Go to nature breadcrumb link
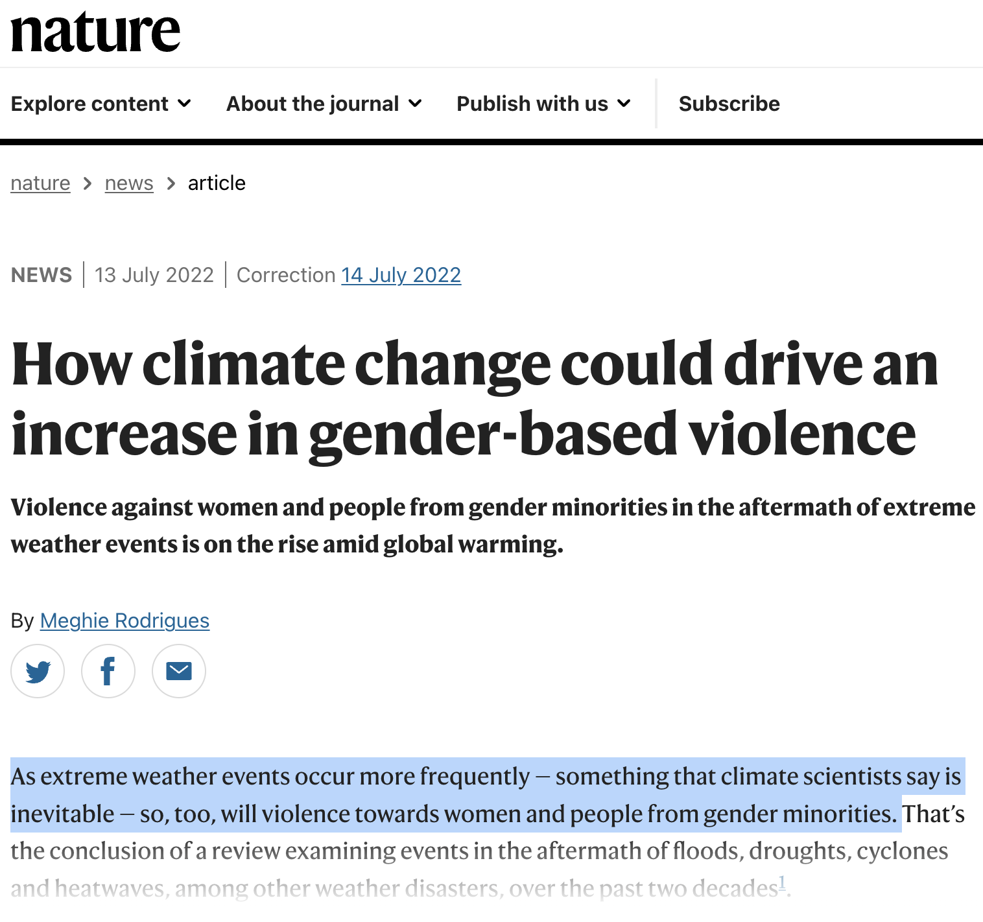 point(40,183)
